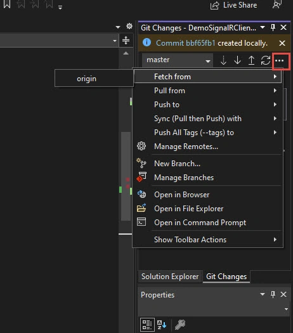This screenshot has width=293, height=333.
Task: Click the Manage Branches icon
Action: (141, 177)
